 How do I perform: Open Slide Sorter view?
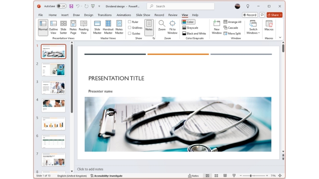point(63,26)
